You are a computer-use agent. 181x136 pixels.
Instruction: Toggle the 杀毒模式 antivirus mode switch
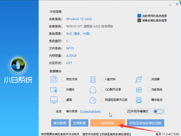click(x=158, y=111)
